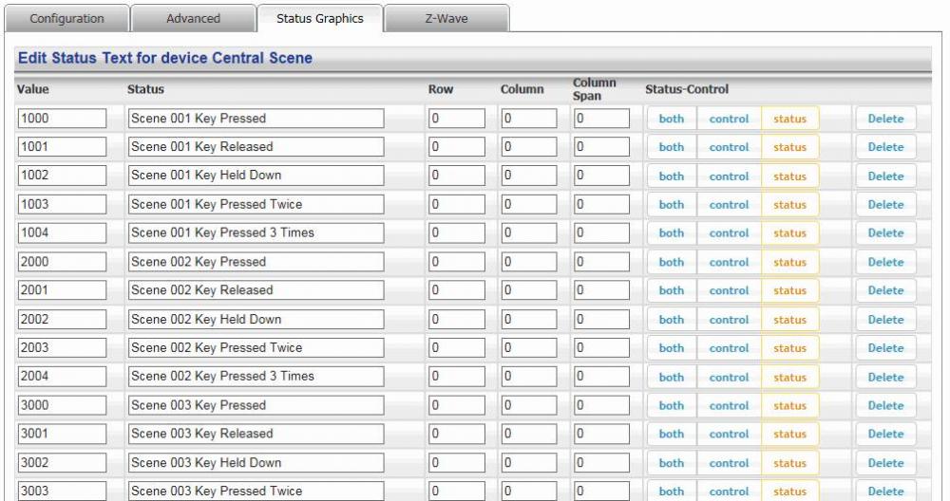The image size is (950, 501).
Task: Open the Z-Wave tab
Action: tap(446, 19)
